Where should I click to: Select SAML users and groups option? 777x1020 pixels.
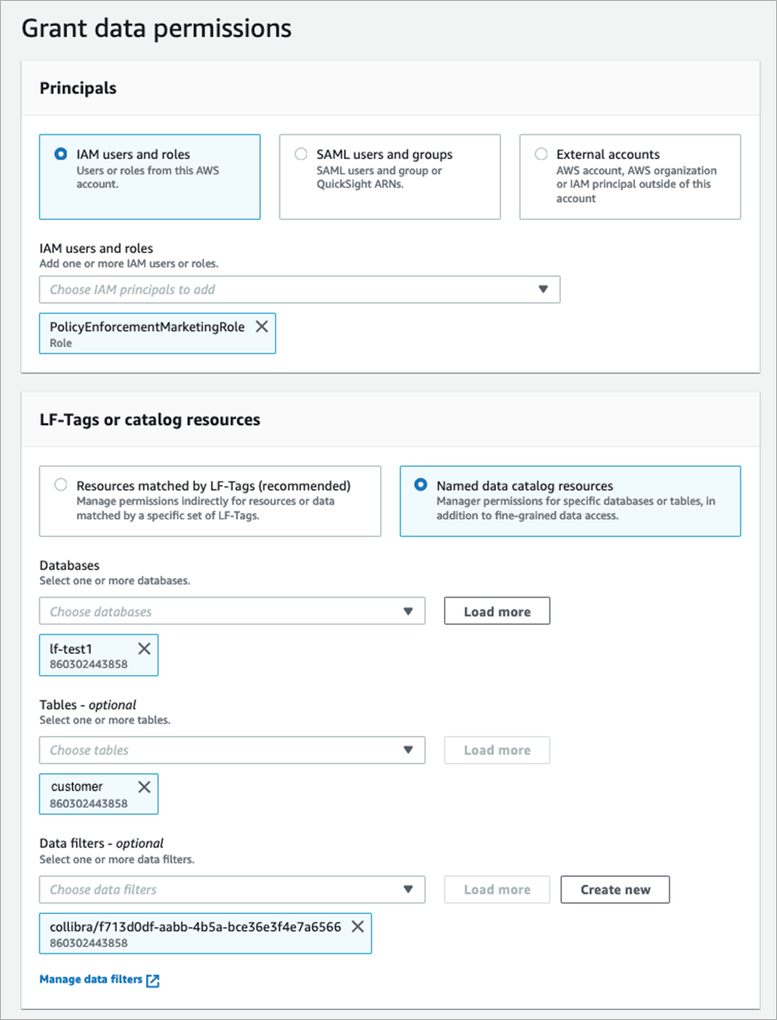[x=301, y=155]
